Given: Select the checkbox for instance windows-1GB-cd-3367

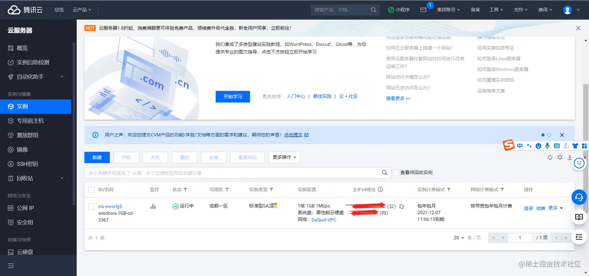Looking at the screenshot, I should pos(91,206).
